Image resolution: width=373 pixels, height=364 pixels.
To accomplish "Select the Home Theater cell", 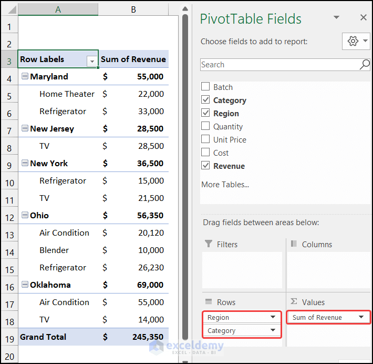I will point(58,94).
